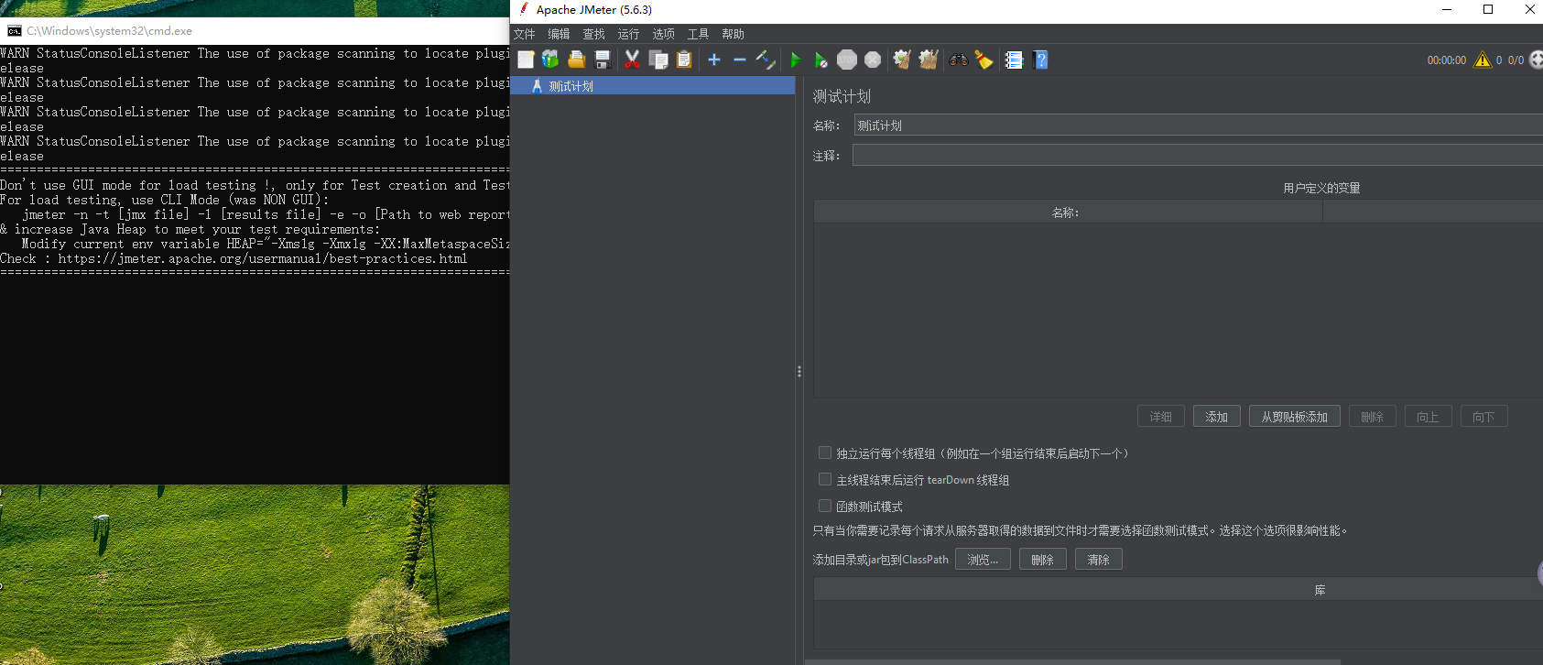Expand all nodes with plus icon
This screenshot has height=665, width=1543.
[714, 60]
